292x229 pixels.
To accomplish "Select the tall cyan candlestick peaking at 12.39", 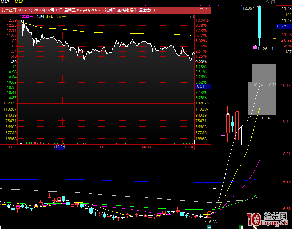I will pyautogui.click(x=260, y=22).
